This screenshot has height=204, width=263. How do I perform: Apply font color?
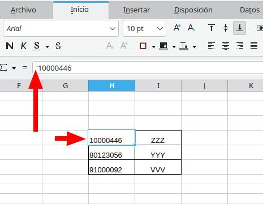pyautogui.click(x=184, y=46)
